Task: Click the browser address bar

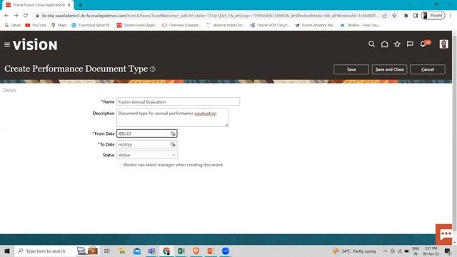Action: 210,16
